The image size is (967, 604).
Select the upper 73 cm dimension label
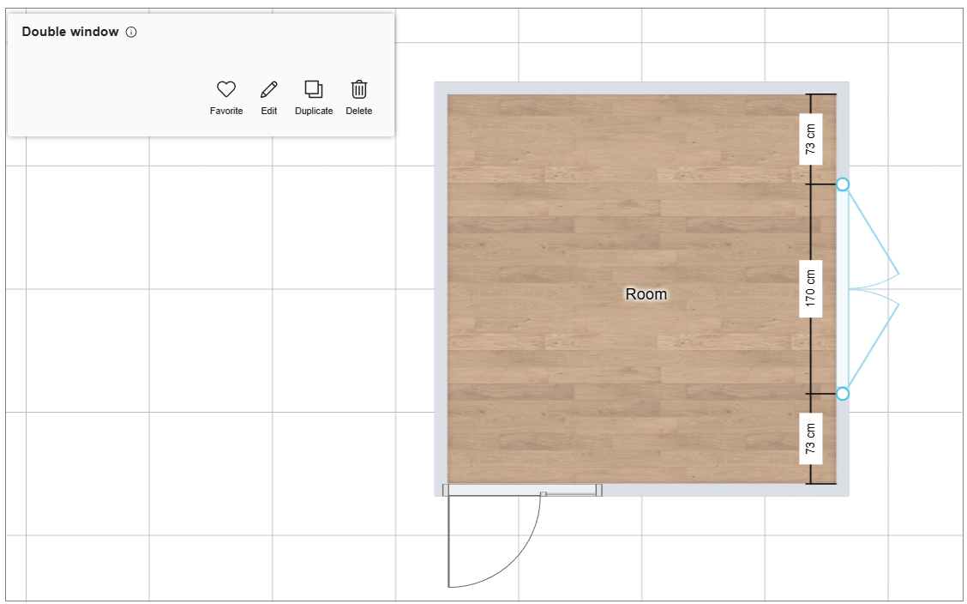811,139
